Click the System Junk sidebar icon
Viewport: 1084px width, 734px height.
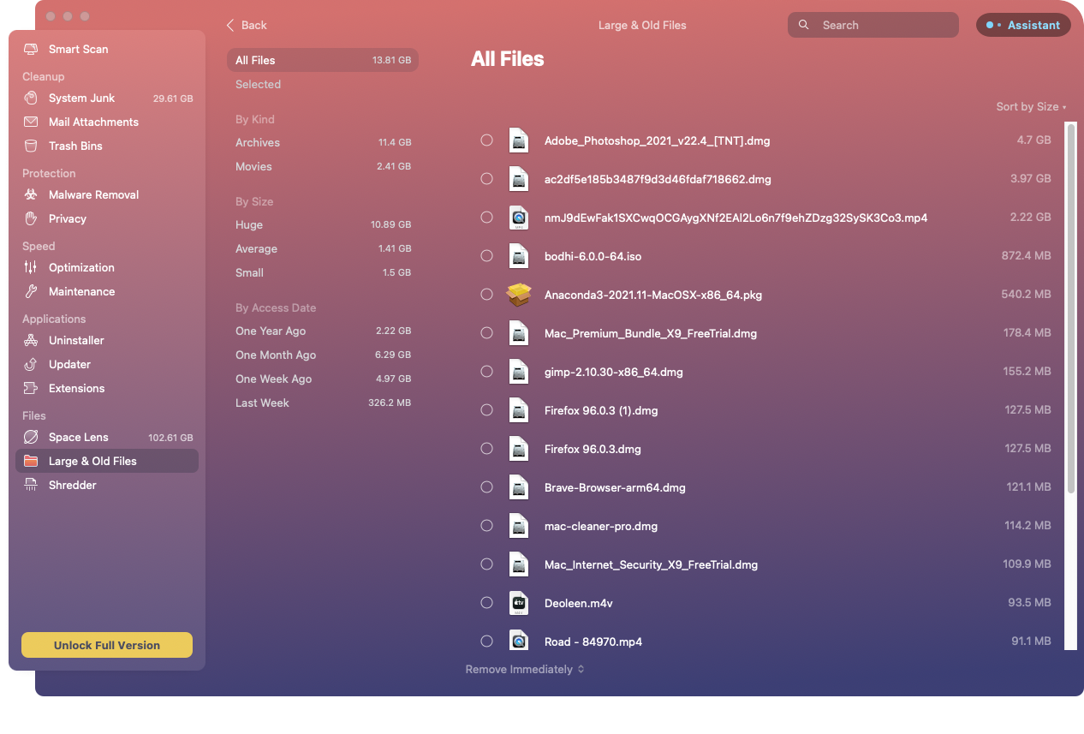point(31,98)
